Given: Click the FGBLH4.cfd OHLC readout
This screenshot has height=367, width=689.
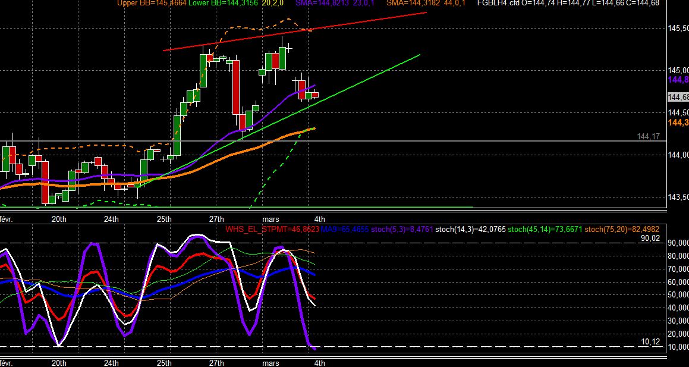Looking at the screenshot, I should [568, 3].
